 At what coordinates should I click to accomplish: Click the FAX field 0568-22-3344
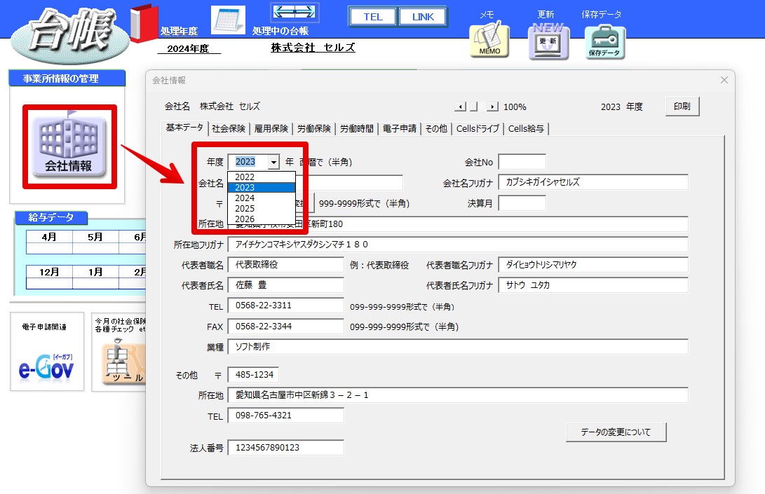click(286, 327)
